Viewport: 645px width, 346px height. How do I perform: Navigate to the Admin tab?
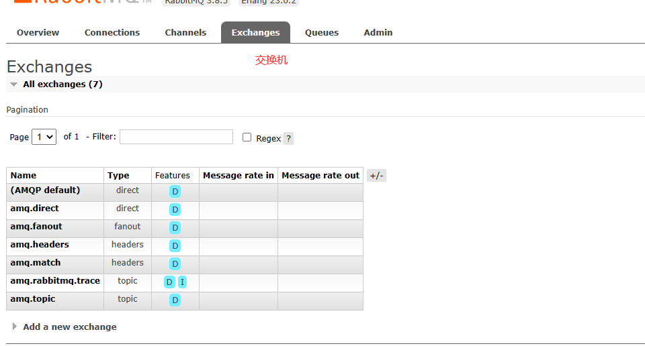378,32
